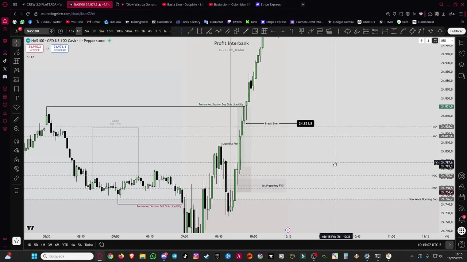The height and width of the screenshot is (262, 467).
Task: Open the green apps grid icon on right
Action: [x=462, y=231]
